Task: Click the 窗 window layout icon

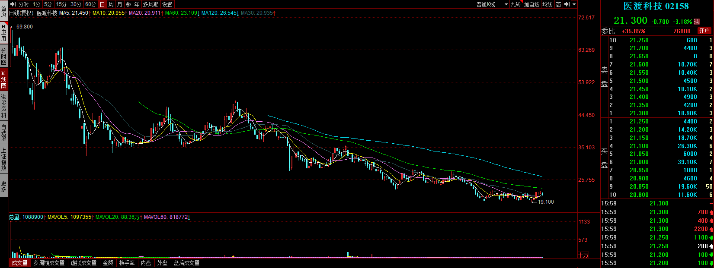Action: pos(558,4)
